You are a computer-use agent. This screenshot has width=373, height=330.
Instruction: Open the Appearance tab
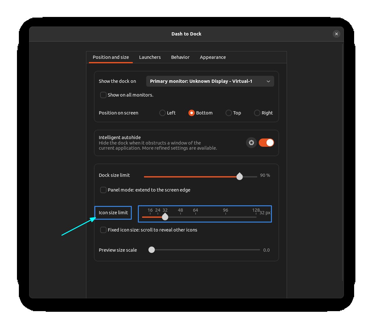pyautogui.click(x=213, y=57)
